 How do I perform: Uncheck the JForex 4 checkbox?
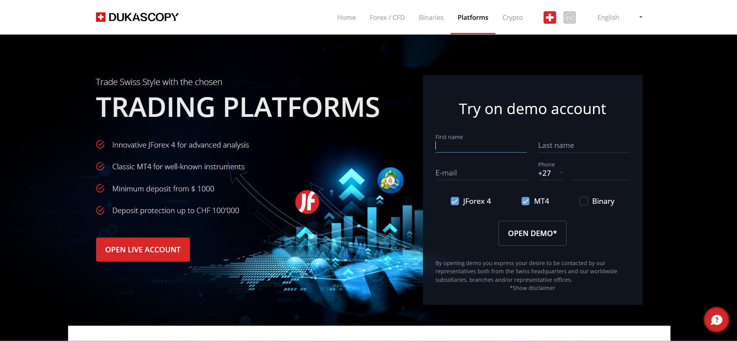coord(454,201)
